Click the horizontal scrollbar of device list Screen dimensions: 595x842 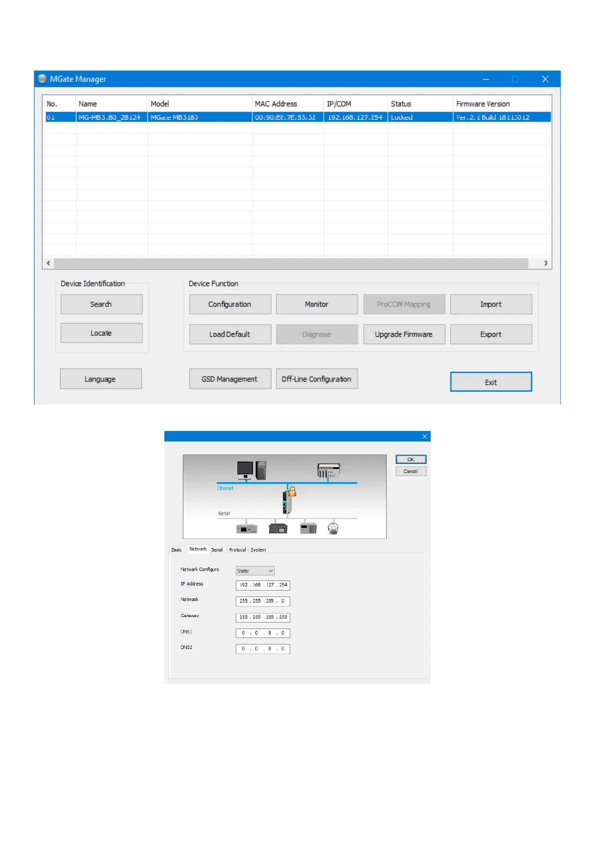coord(291,263)
